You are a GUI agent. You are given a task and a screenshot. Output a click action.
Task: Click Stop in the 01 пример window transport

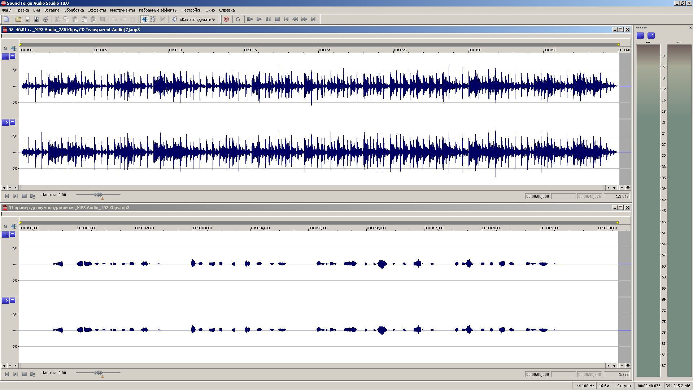[x=24, y=374]
